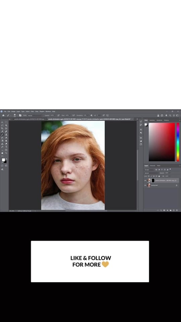This screenshot has width=181, height=322.
Task: Select the Zoom tool
Action: pos(6,153)
